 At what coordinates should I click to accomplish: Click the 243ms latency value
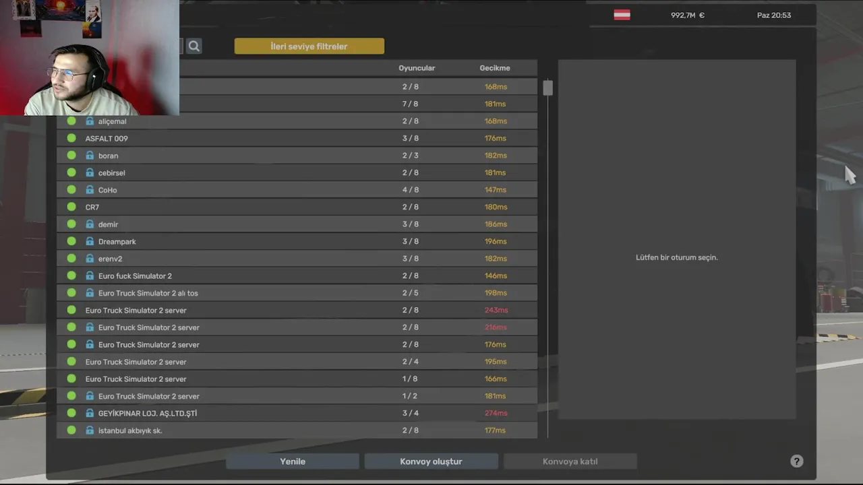coord(496,310)
